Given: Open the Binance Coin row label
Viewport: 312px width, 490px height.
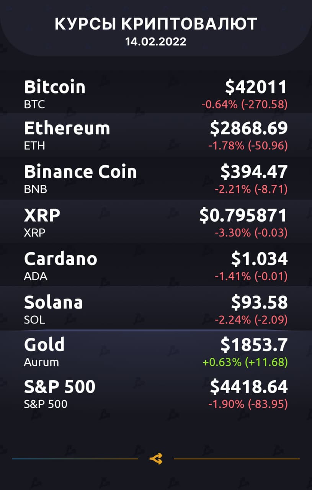Looking at the screenshot, I should (x=80, y=171).
